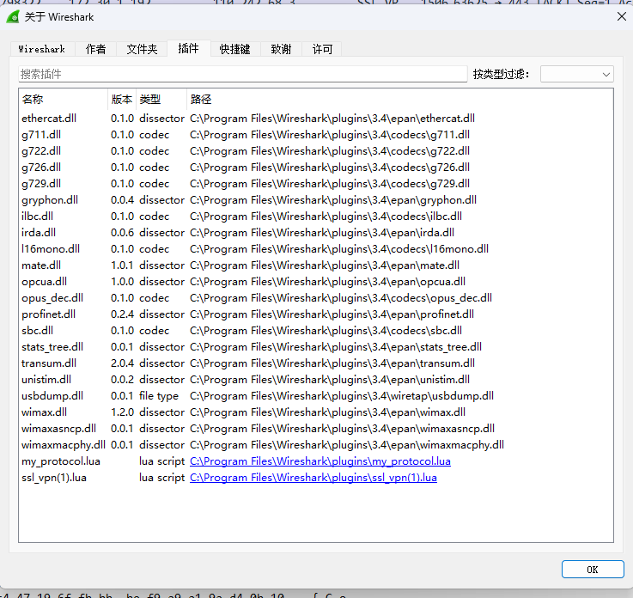633x598 pixels.
Task: Select the g722.dll plugin name
Action: [41, 151]
